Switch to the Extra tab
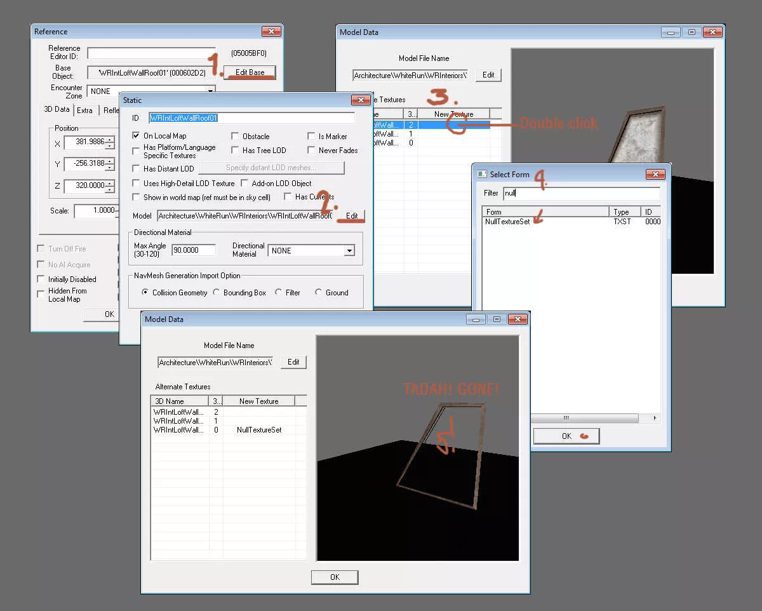 [x=84, y=111]
